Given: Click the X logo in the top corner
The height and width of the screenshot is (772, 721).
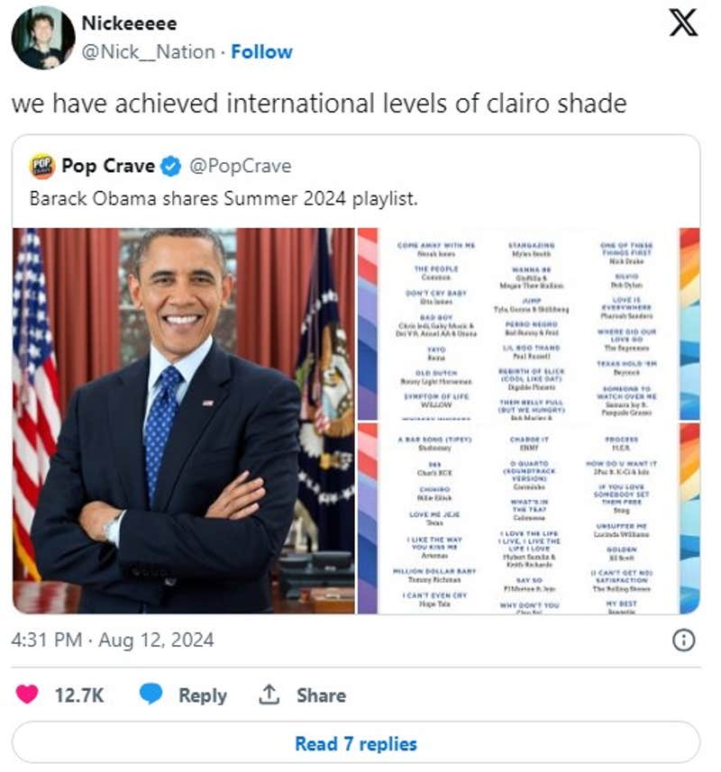Looking at the screenshot, I should pos(683,24).
